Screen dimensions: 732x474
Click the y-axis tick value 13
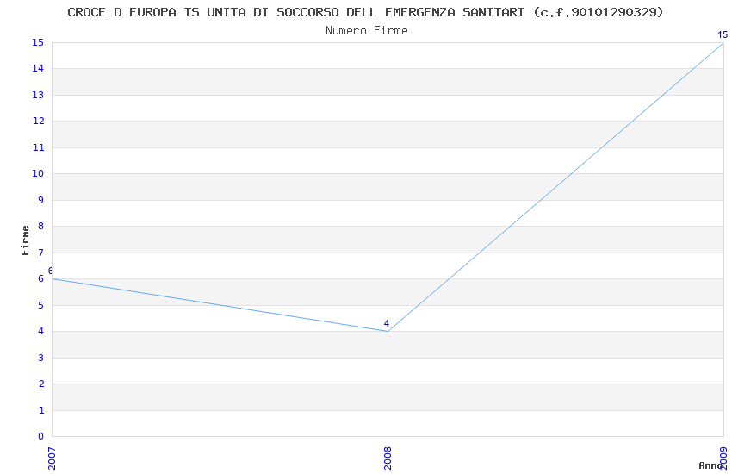point(38,95)
